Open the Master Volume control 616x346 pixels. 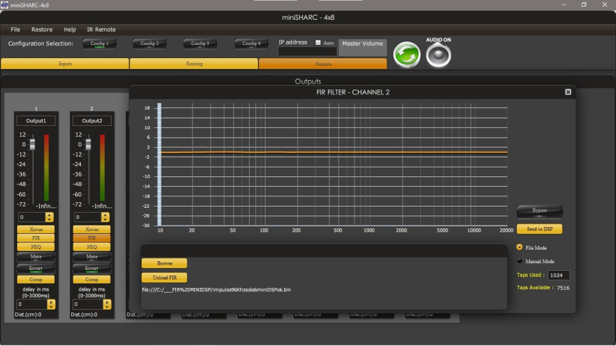[362, 47]
